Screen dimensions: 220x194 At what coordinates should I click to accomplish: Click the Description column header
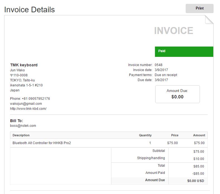point(21,135)
